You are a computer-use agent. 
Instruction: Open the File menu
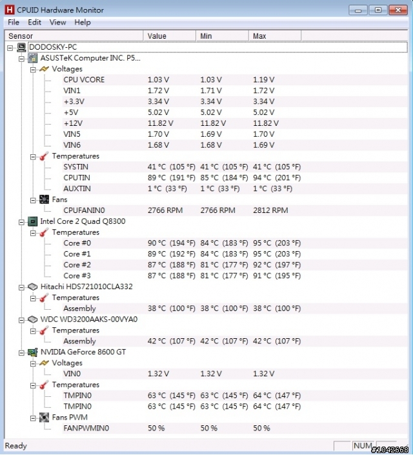click(14, 23)
